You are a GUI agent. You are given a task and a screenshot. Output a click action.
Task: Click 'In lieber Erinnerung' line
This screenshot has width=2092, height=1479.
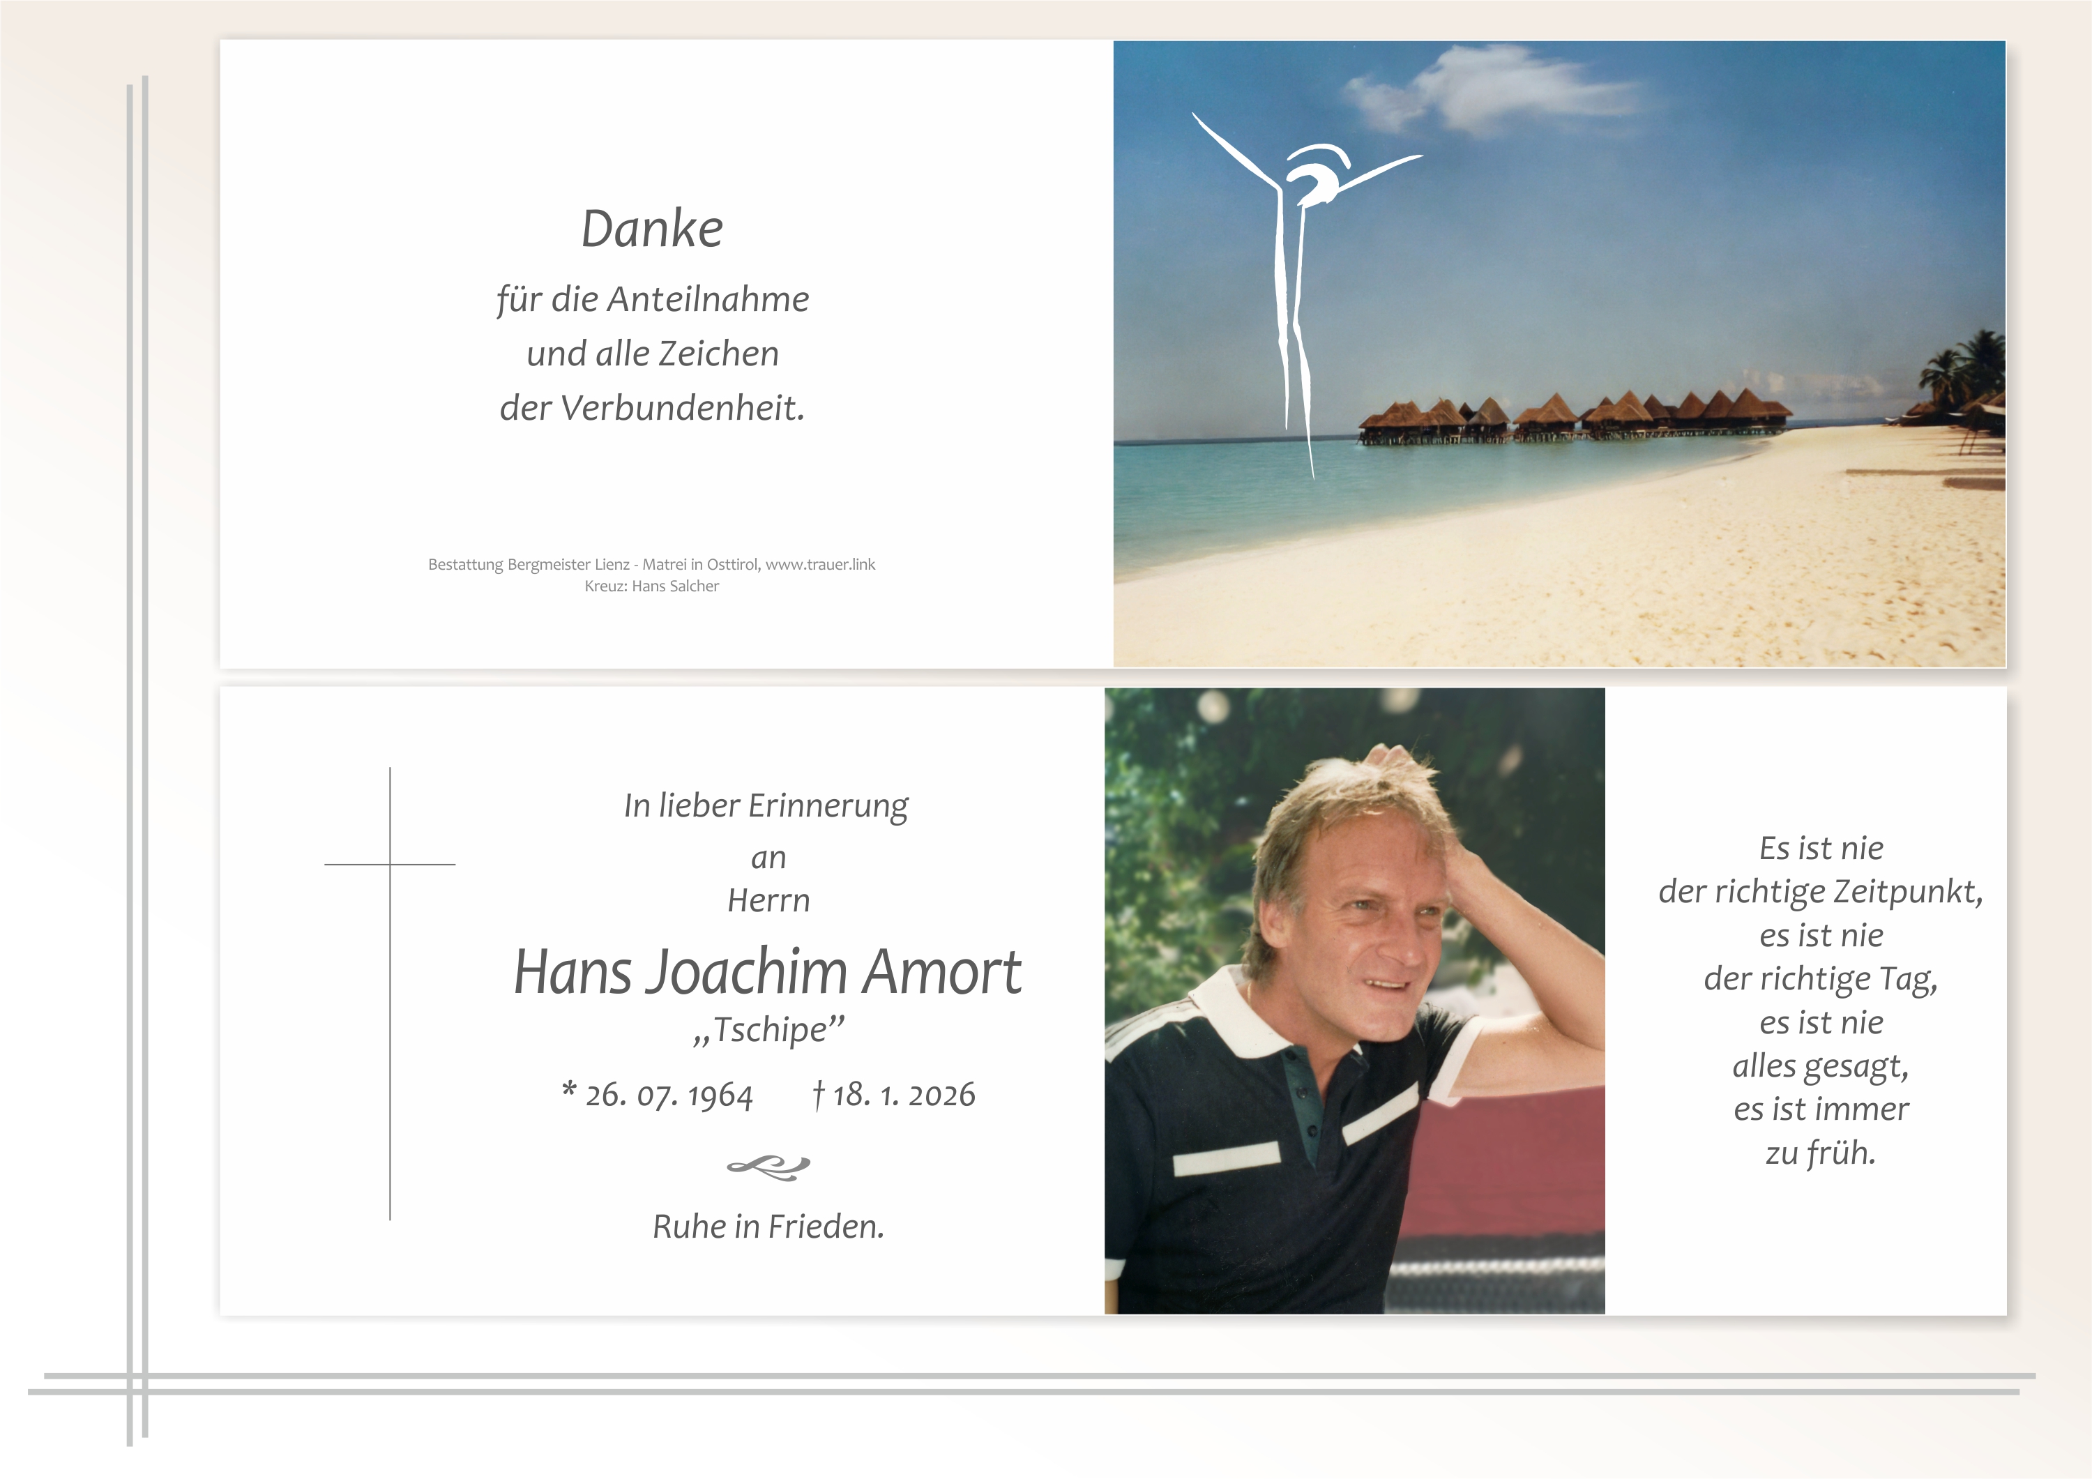[766, 807]
